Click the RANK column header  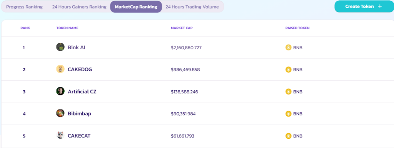[25, 28]
